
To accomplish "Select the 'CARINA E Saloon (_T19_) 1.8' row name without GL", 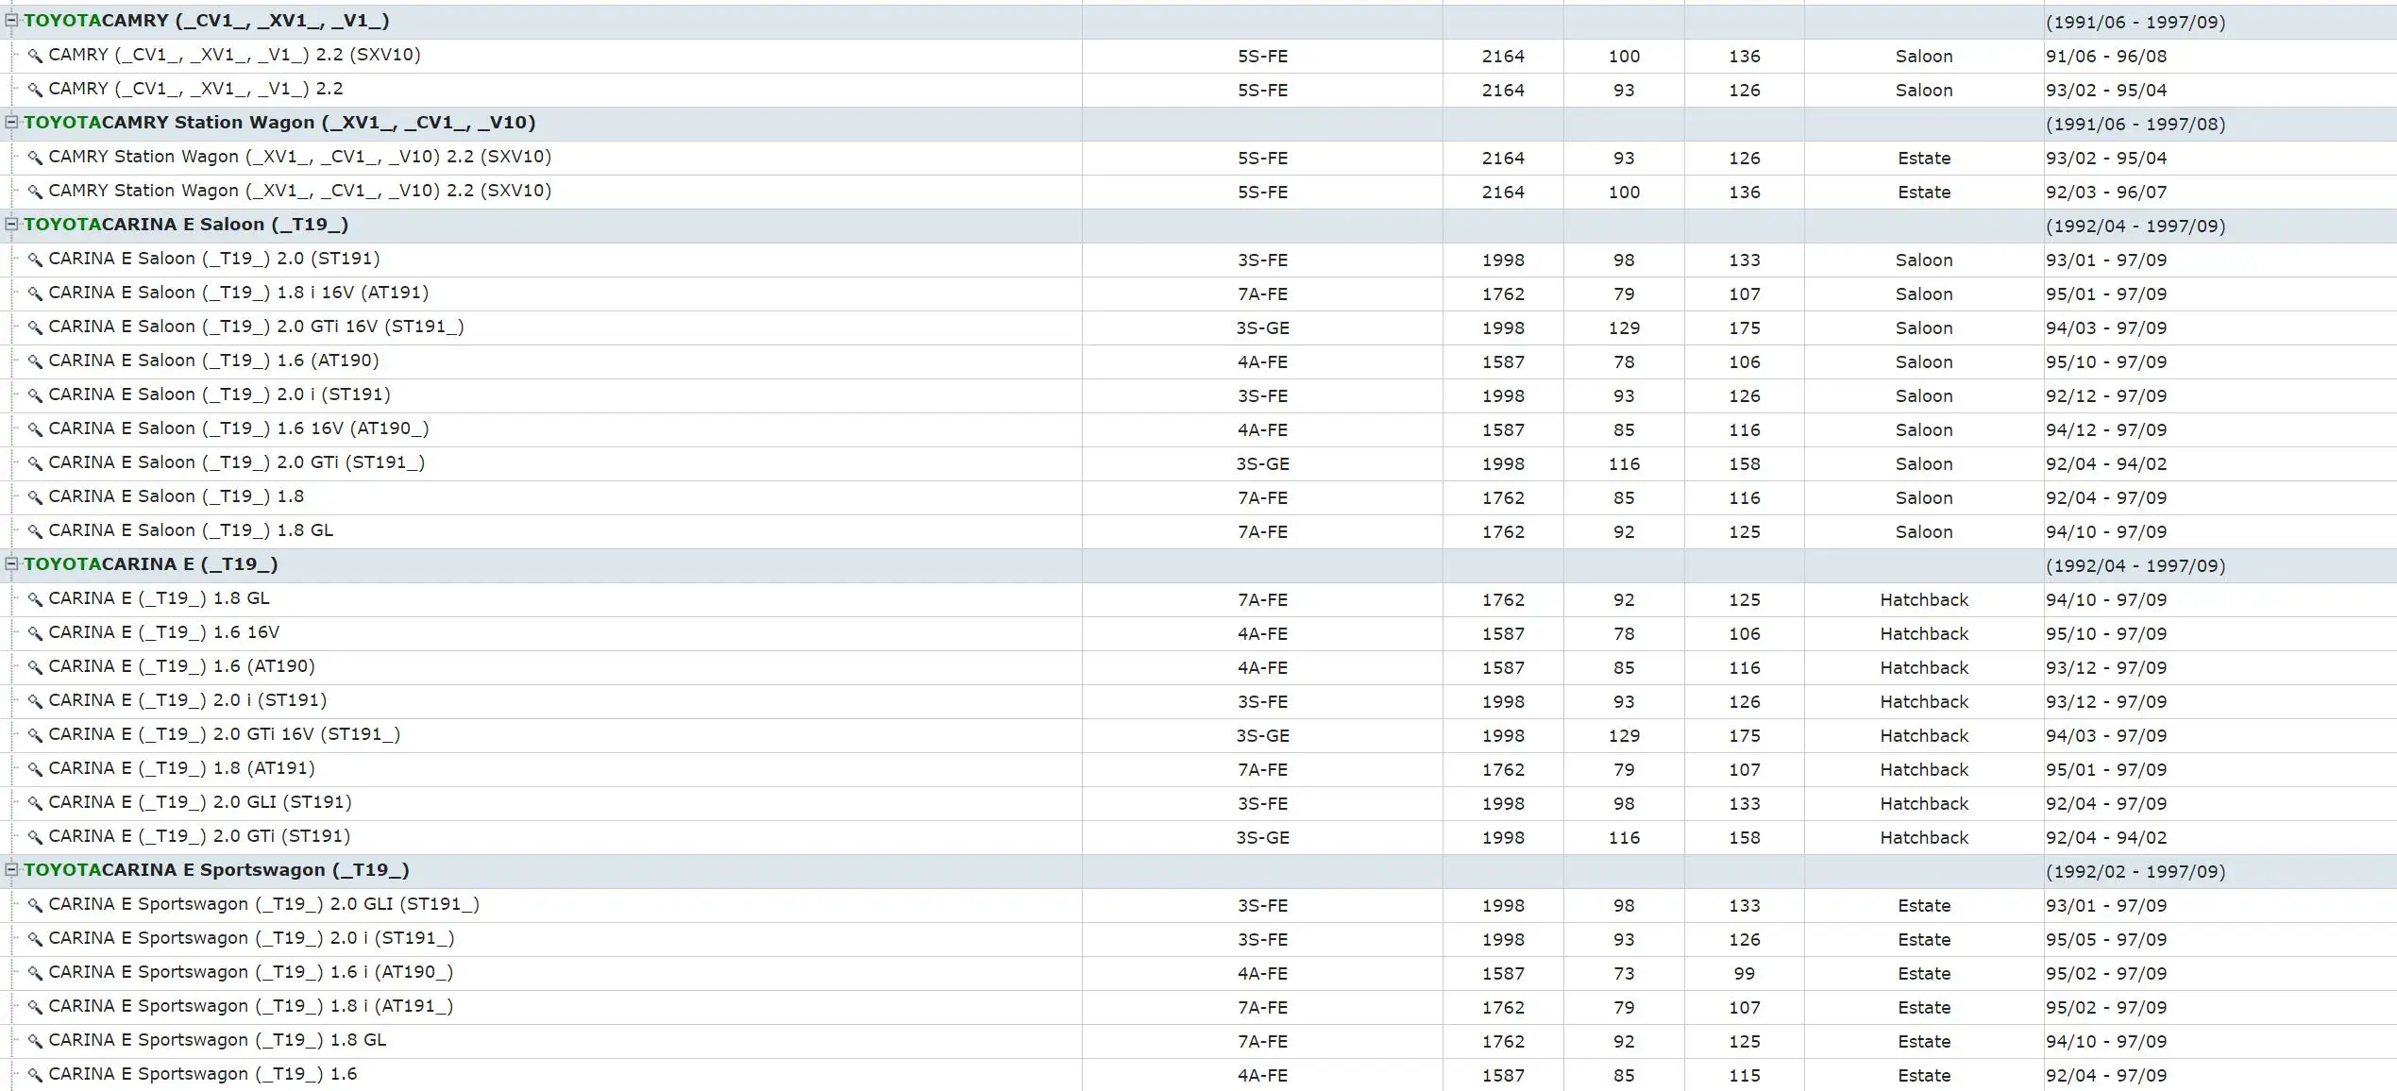I will tap(177, 496).
